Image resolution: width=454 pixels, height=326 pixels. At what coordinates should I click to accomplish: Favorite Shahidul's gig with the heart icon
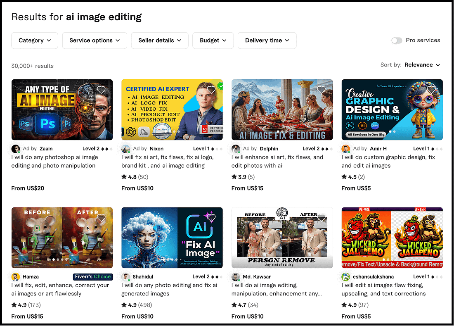(211, 218)
